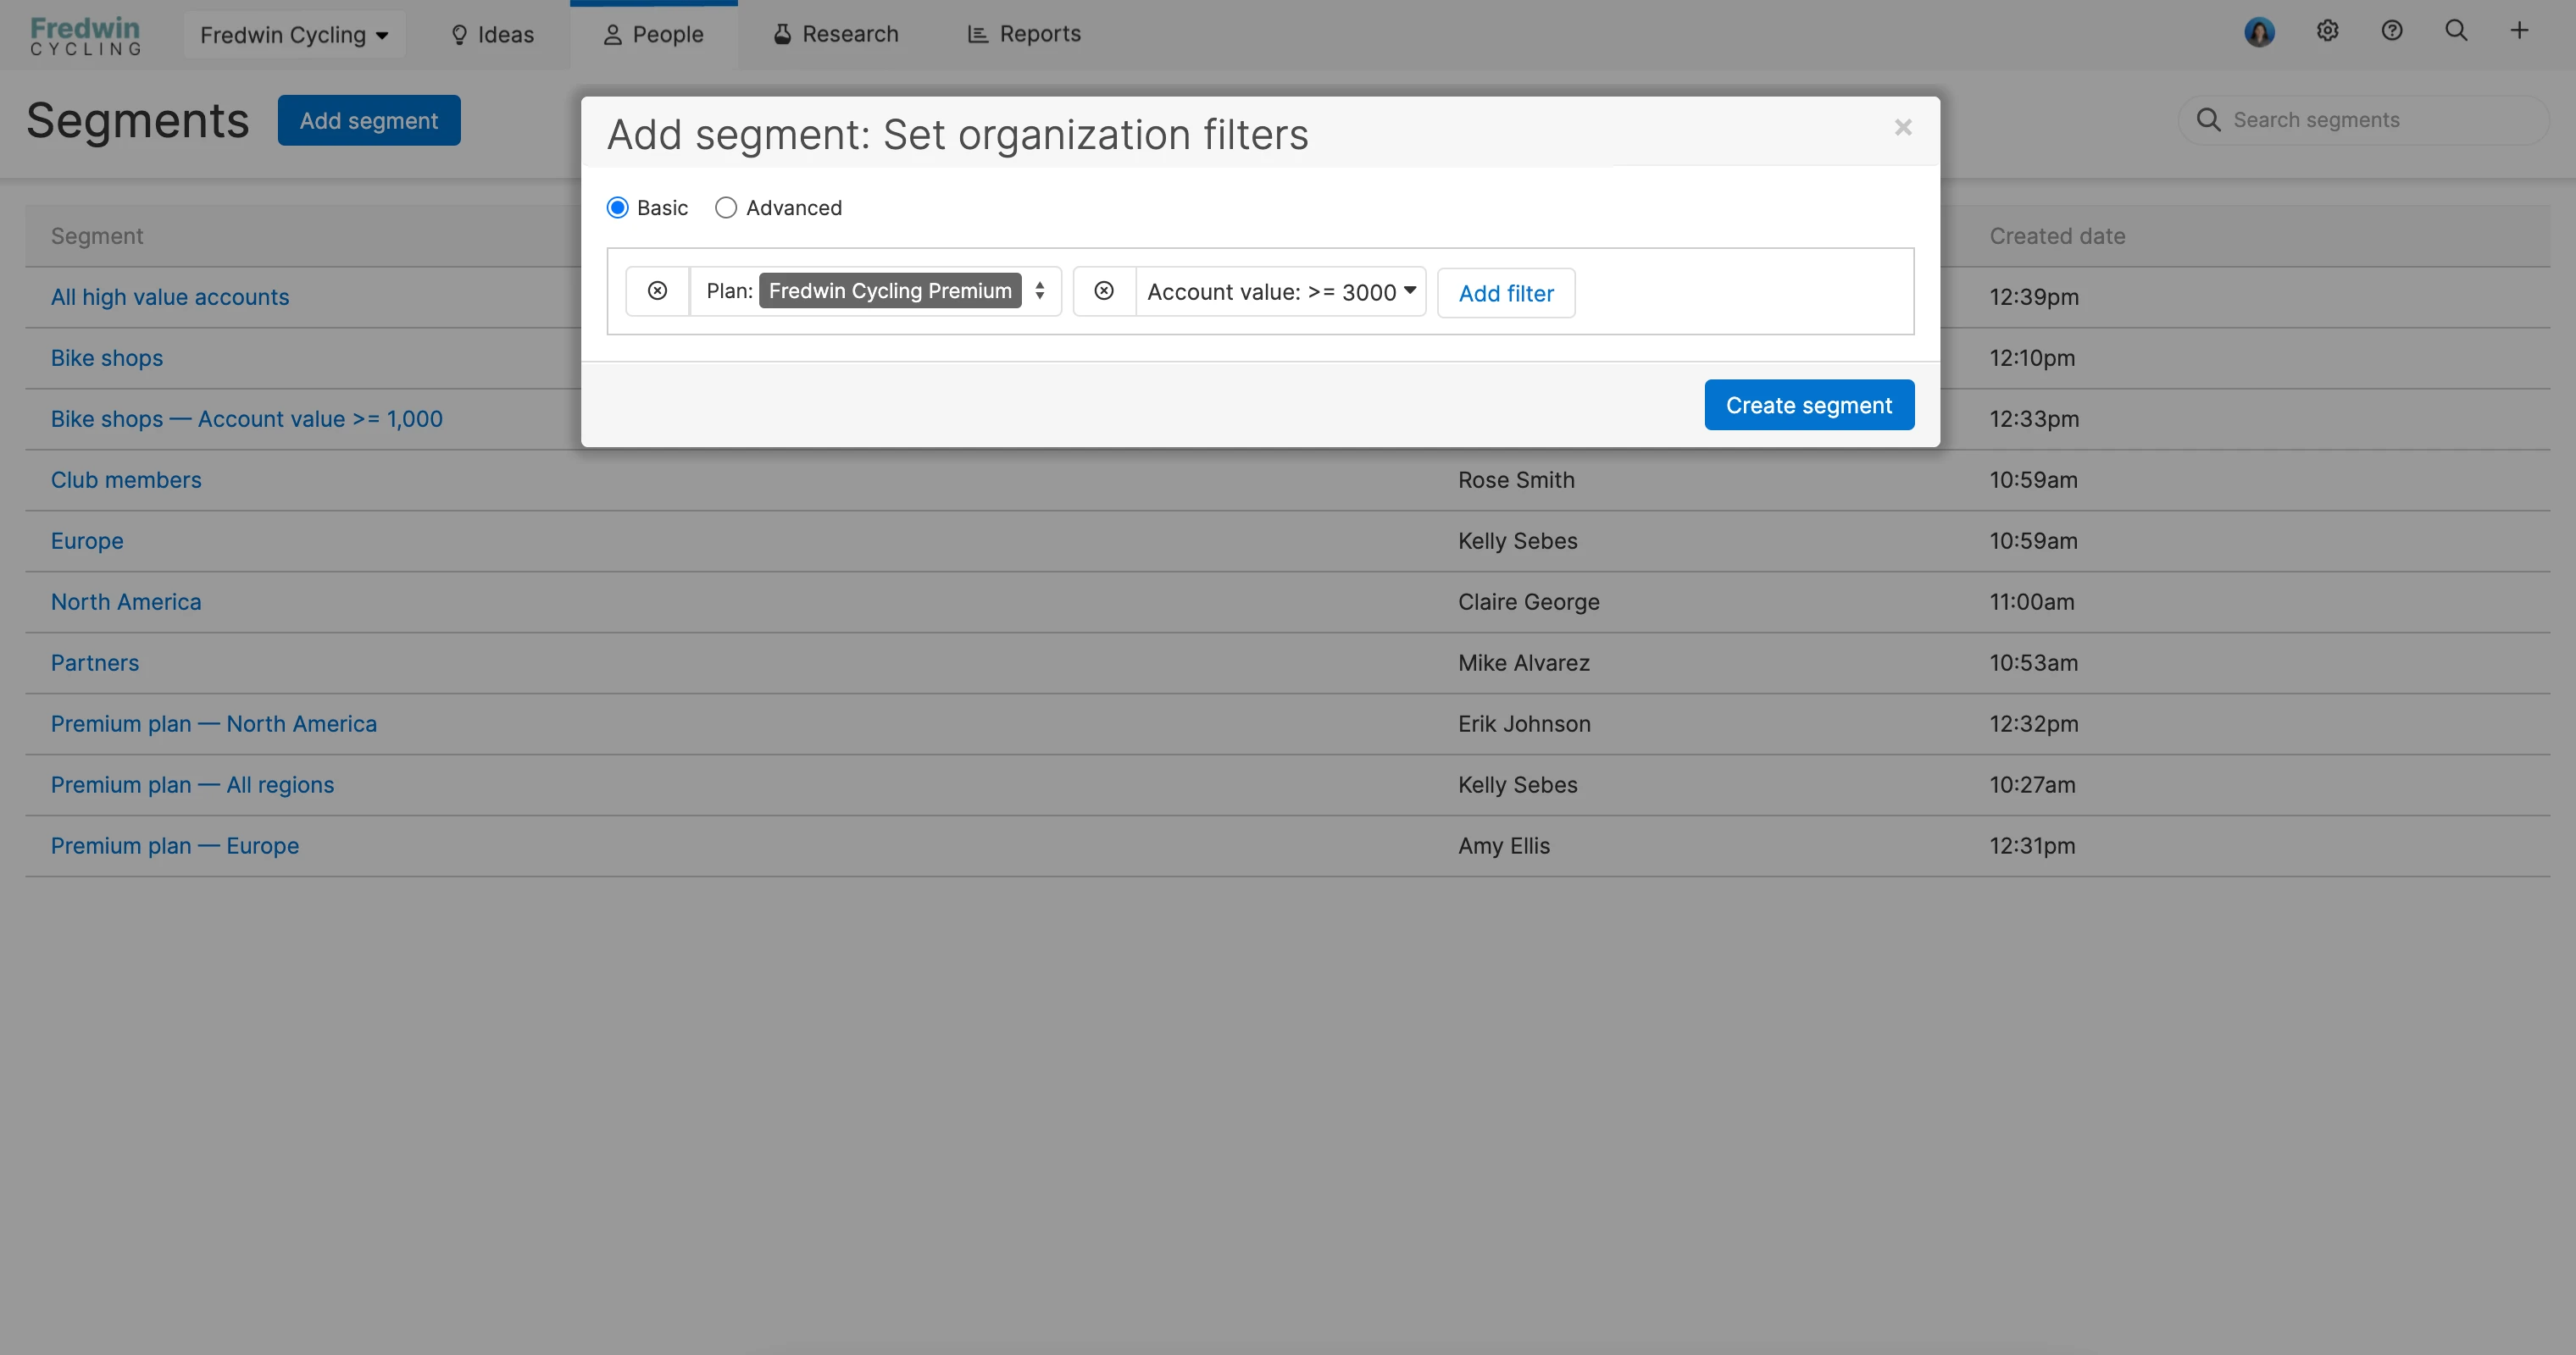Screen dimensions: 2576x1355
Task: Switch to the Research tab
Action: [836, 35]
